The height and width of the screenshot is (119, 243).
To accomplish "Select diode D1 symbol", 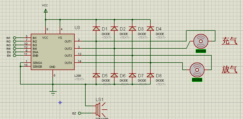I will [x=96, y=29].
